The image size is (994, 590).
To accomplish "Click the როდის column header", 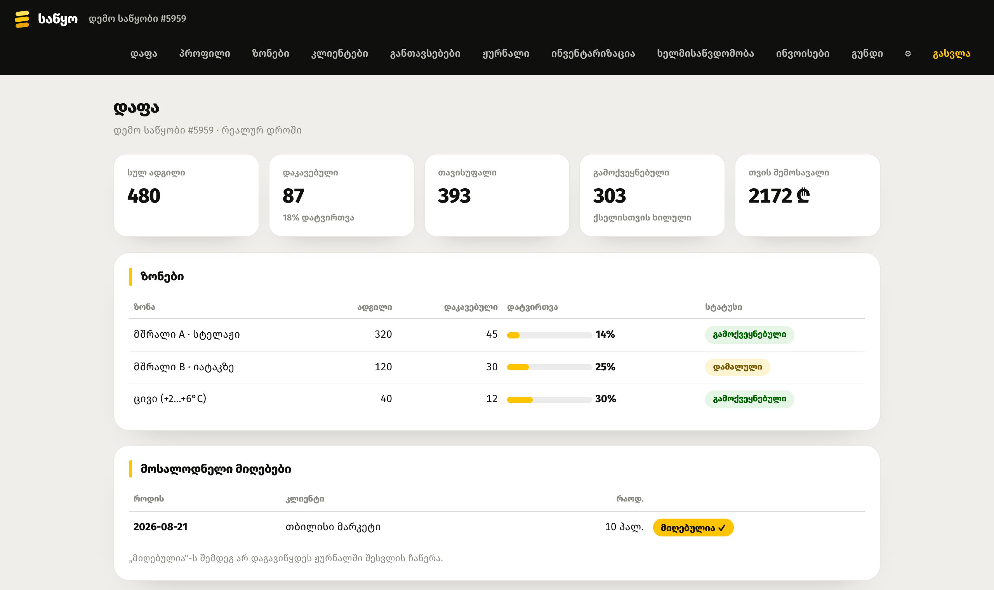I will [148, 498].
